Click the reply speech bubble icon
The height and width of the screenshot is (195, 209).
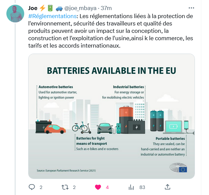[32, 187]
